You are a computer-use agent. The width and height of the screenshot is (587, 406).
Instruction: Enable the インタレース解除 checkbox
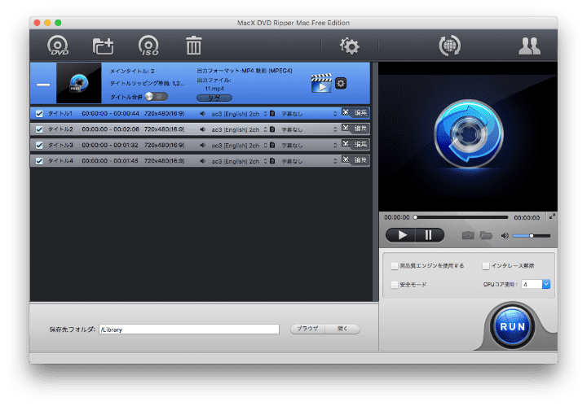click(486, 266)
